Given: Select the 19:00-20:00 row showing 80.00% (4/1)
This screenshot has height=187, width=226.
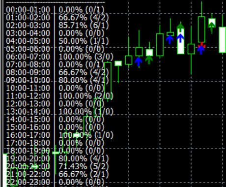Looking at the screenshot, I should pos(57,158).
